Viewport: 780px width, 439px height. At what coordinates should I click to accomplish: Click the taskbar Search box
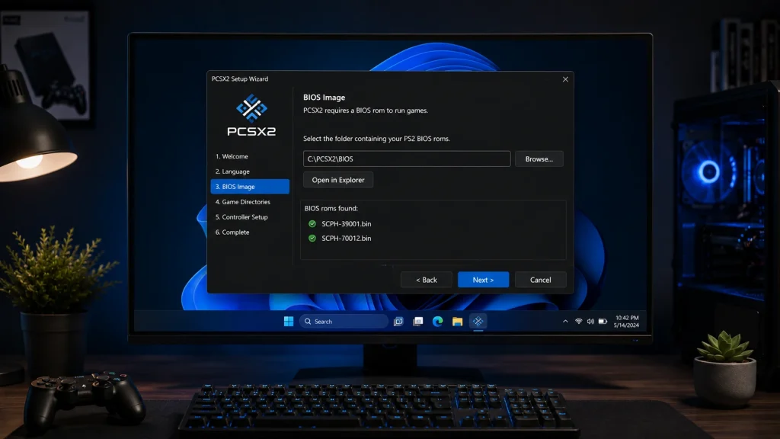(x=344, y=322)
